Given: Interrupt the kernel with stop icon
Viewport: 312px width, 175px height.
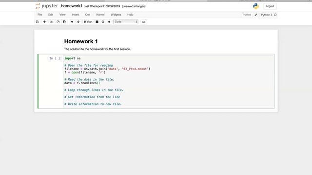Looking at the screenshot, I should point(97,22).
